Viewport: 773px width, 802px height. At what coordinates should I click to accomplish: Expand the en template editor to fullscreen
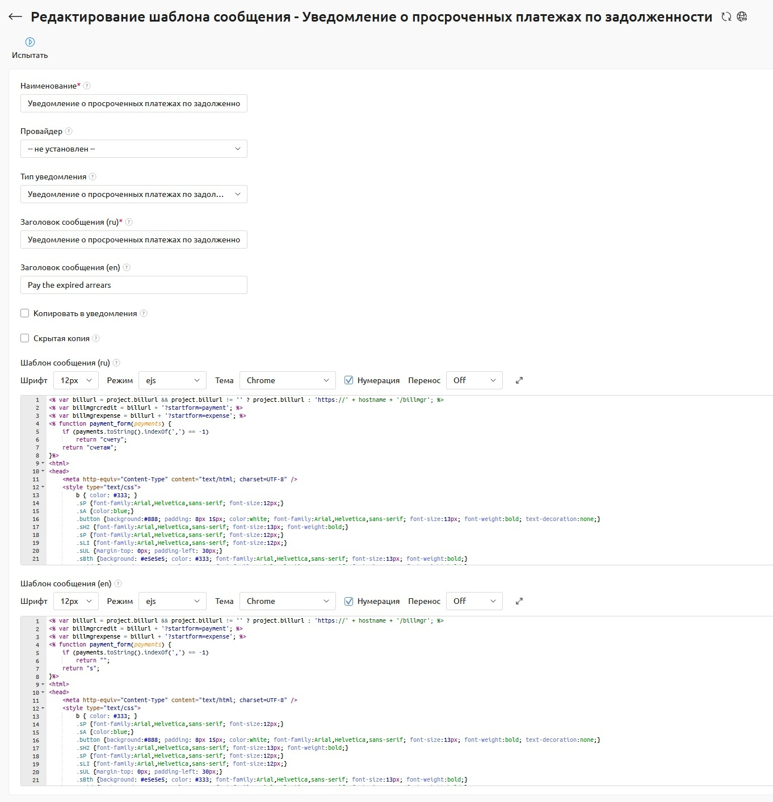point(519,601)
